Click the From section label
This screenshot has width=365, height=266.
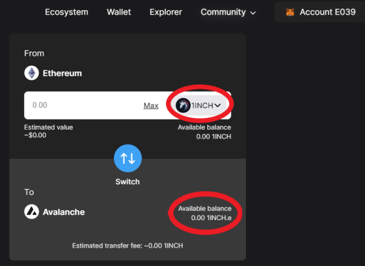34,53
